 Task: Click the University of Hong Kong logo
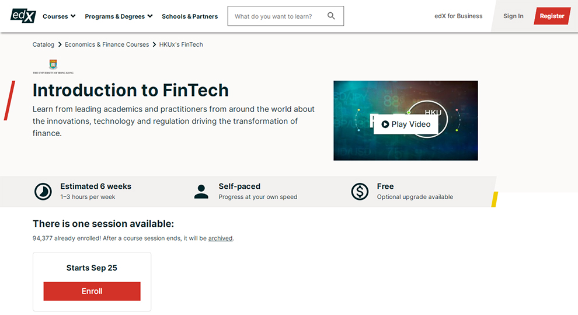(53, 67)
